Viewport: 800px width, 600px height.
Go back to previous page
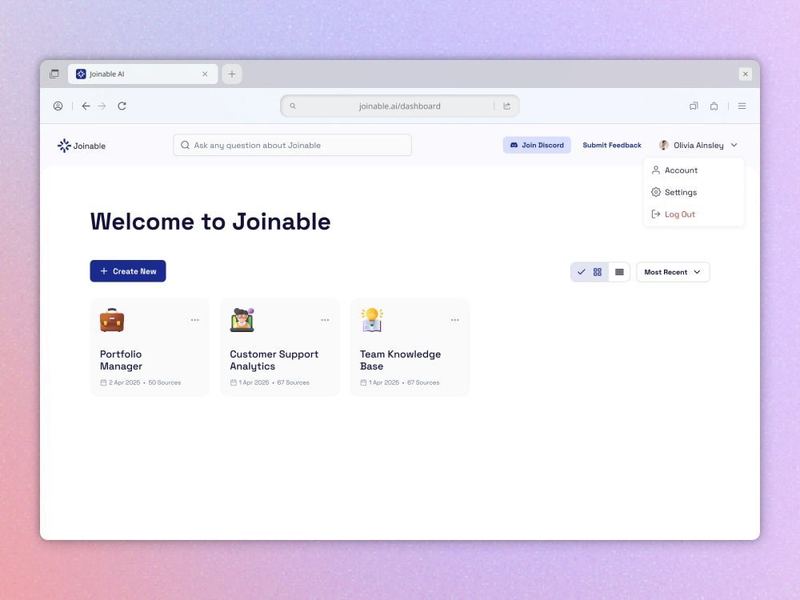pyautogui.click(x=86, y=106)
